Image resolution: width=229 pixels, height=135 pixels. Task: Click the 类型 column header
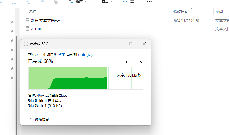point(219,12)
